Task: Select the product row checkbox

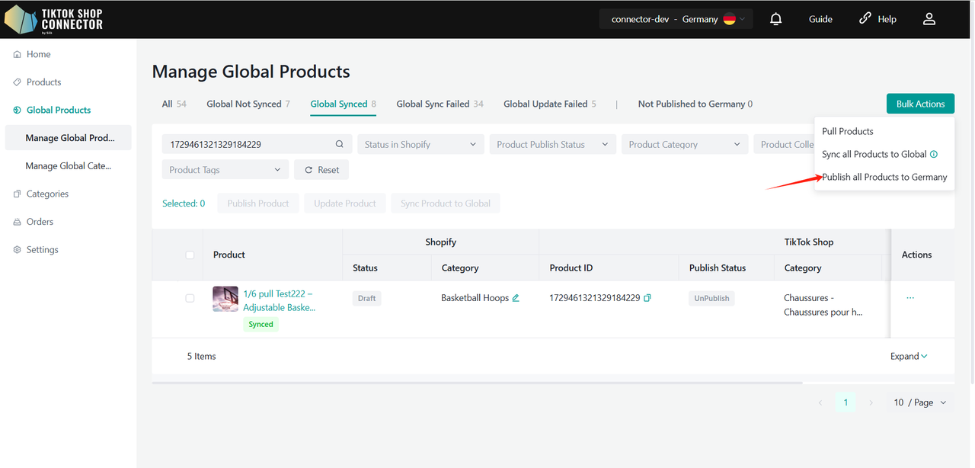Action: tap(190, 298)
